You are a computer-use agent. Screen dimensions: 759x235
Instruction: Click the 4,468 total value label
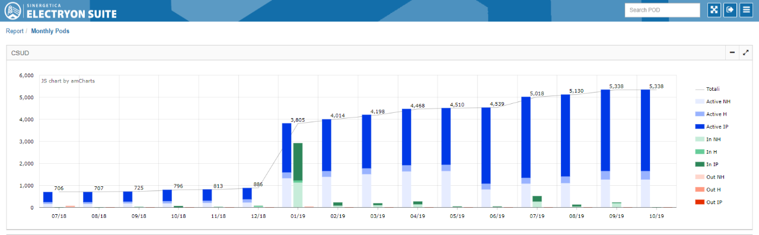point(417,106)
